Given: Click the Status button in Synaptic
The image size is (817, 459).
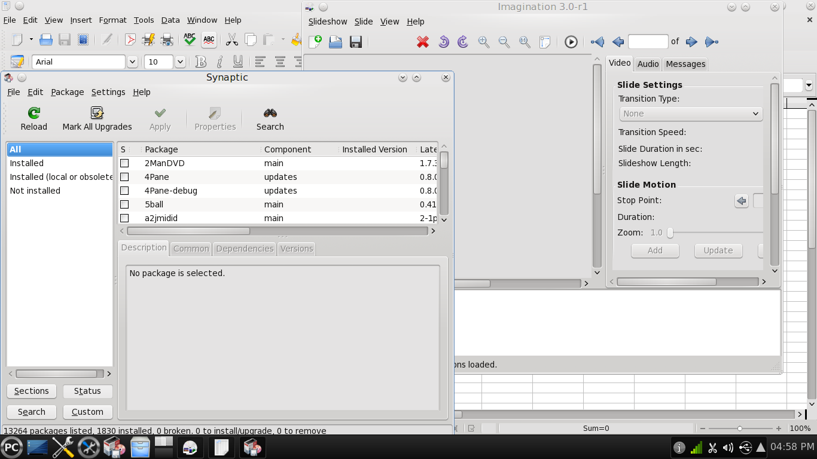Looking at the screenshot, I should tap(87, 391).
